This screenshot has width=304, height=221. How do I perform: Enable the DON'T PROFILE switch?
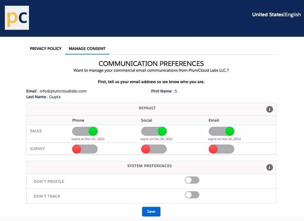coord(192,180)
